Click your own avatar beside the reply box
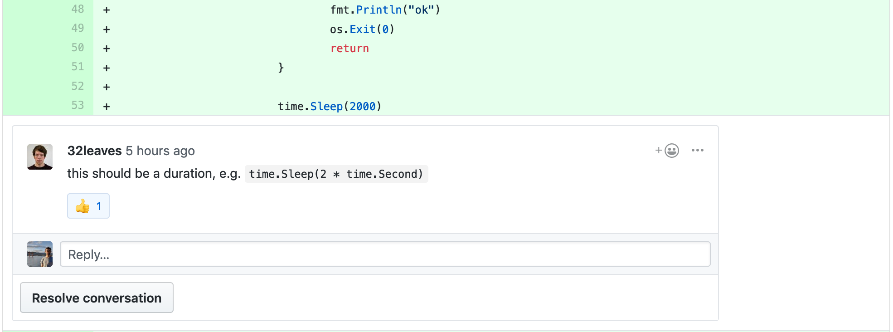 click(40, 254)
